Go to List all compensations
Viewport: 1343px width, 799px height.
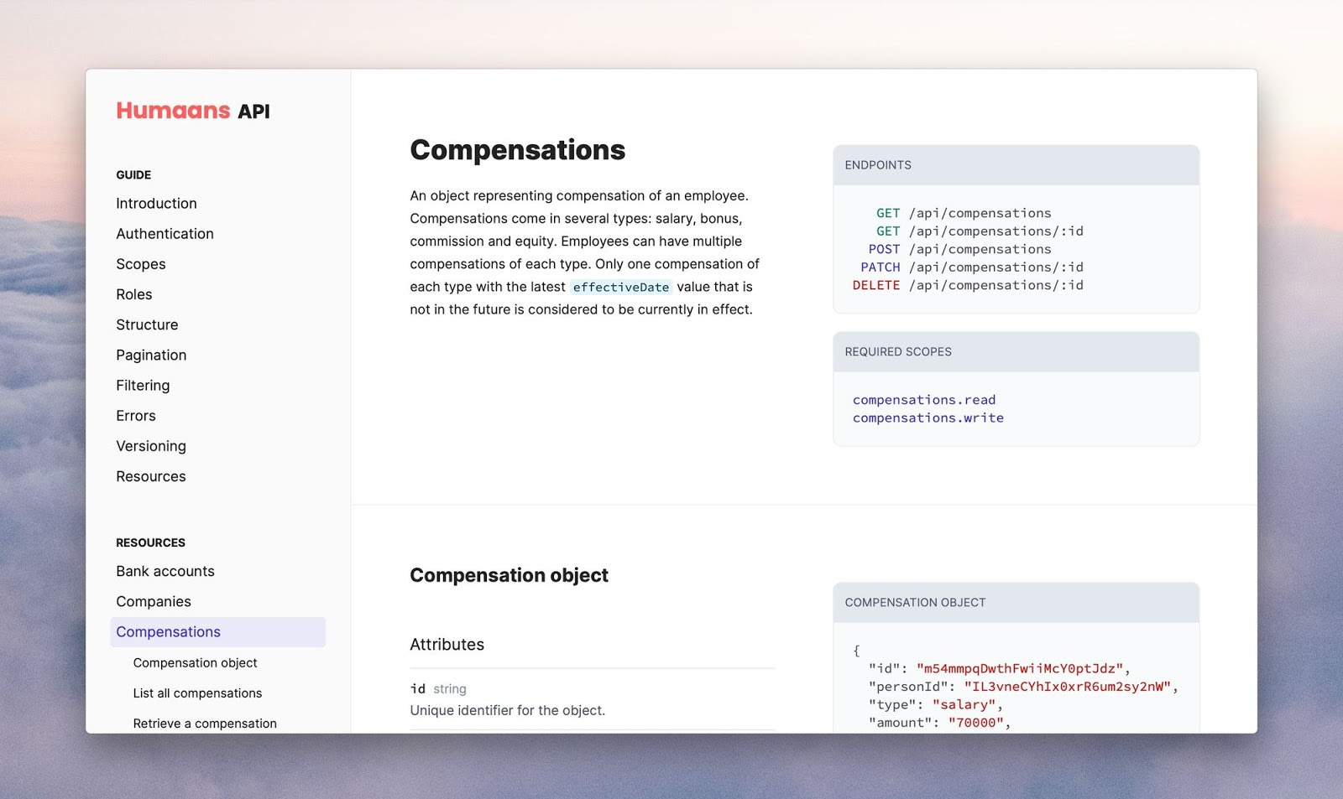tap(197, 693)
